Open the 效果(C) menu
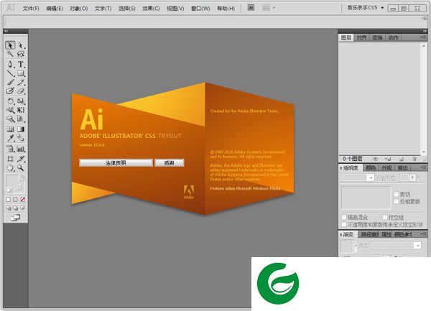Viewport: 431px width, 311px height. point(151,9)
